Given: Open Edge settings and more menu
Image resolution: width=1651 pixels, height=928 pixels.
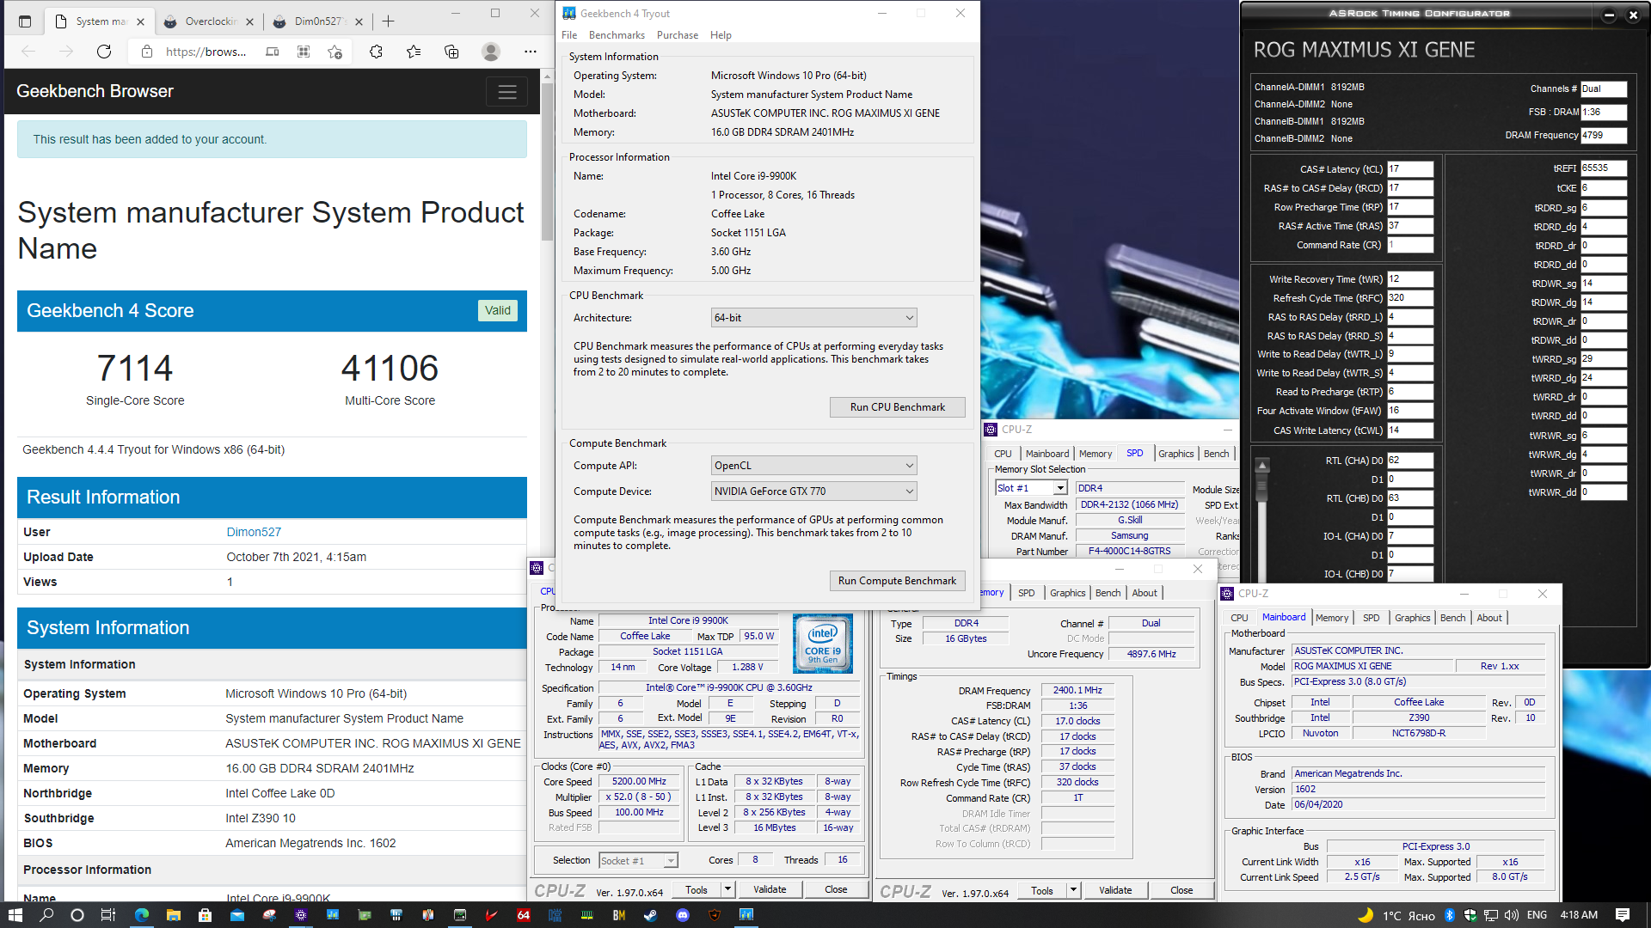Looking at the screenshot, I should (531, 52).
